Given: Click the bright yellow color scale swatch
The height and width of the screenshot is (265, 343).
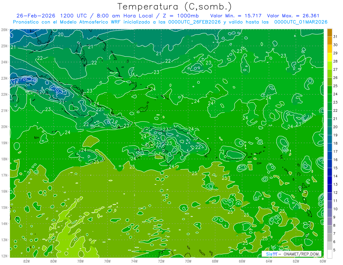Looking at the screenshot, I should [330, 57].
